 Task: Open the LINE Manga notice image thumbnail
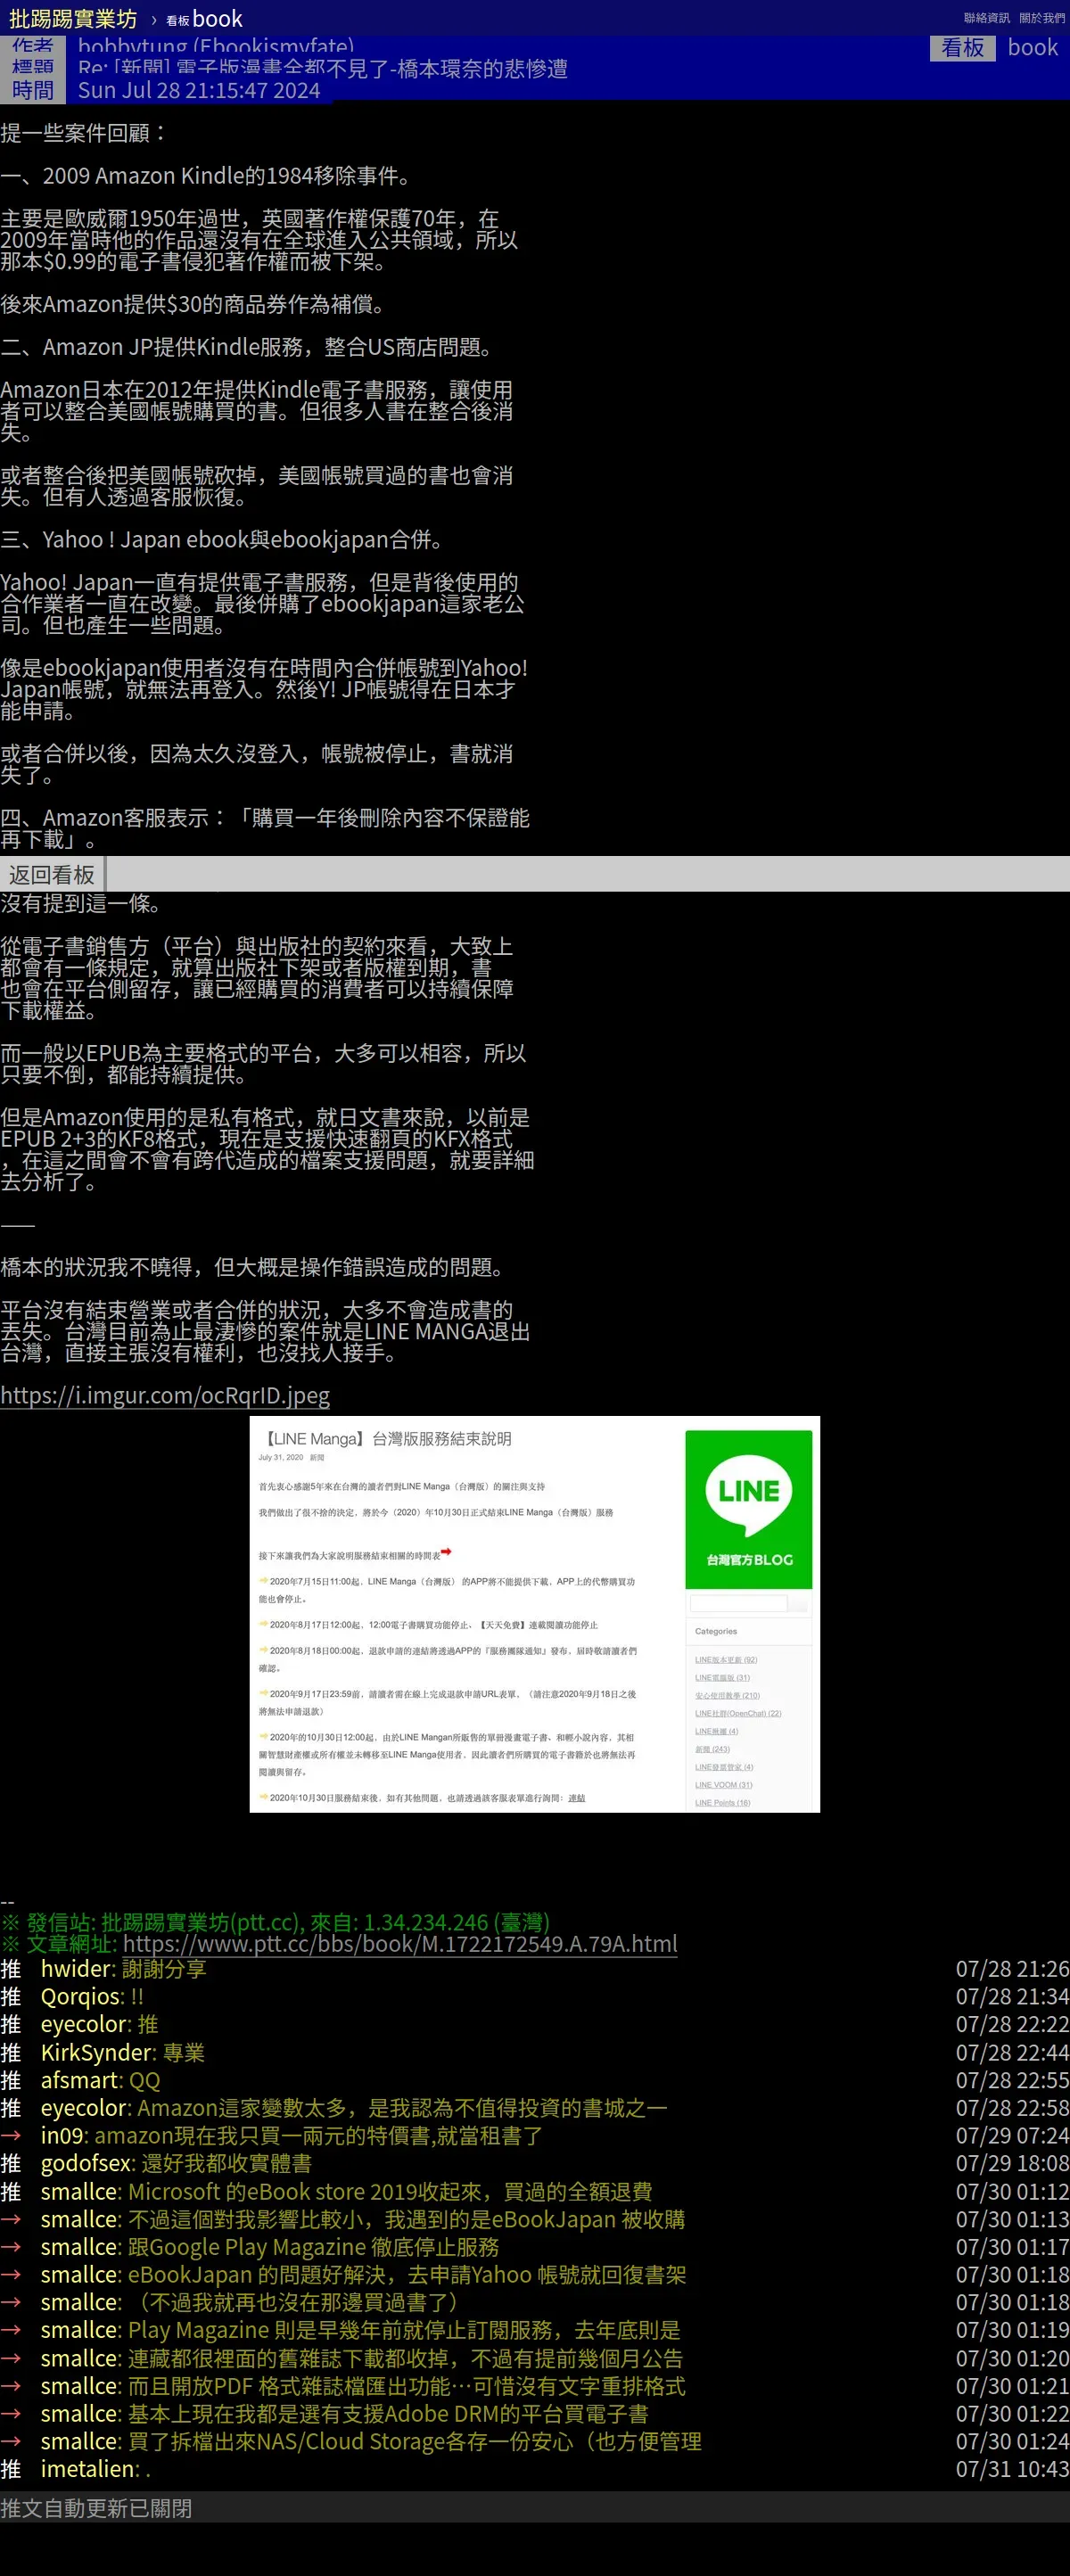[x=534, y=1613]
